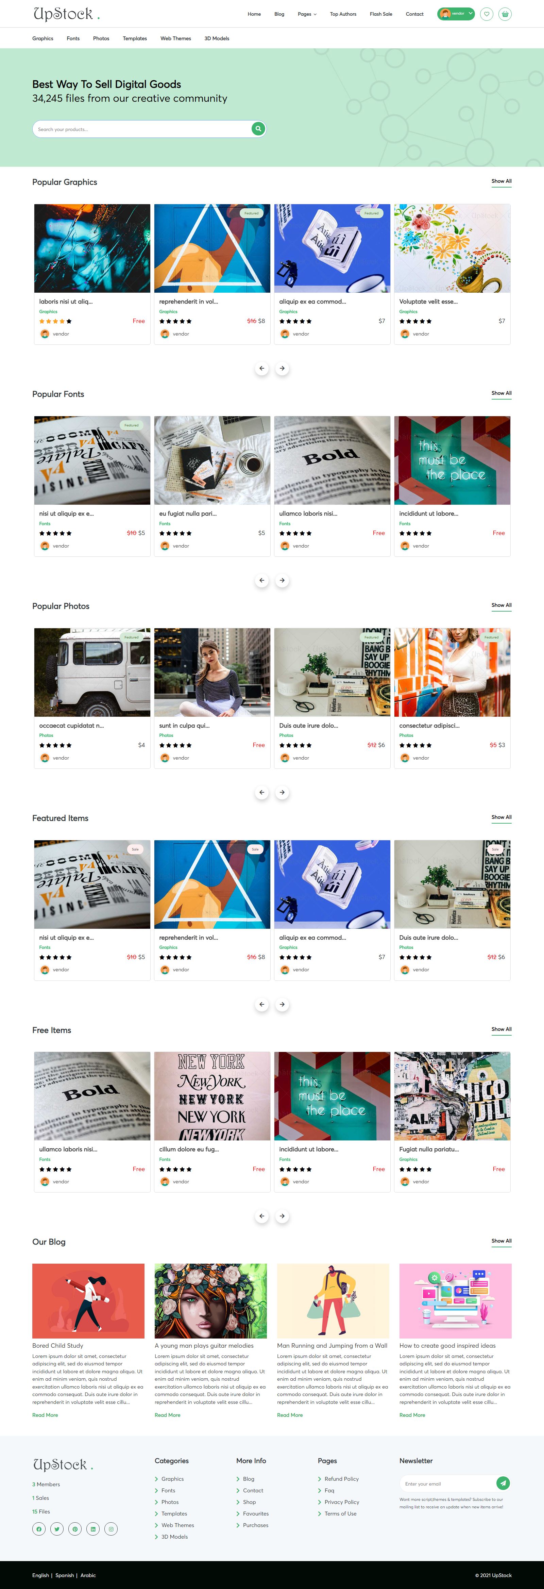This screenshot has height=1589, width=544.
Task: Click the Pinterest icon in footer
Action: 75,1528
